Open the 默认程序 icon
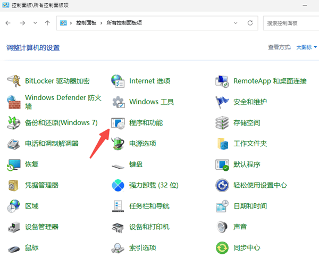Screen dimensions: 319x257 [222, 165]
